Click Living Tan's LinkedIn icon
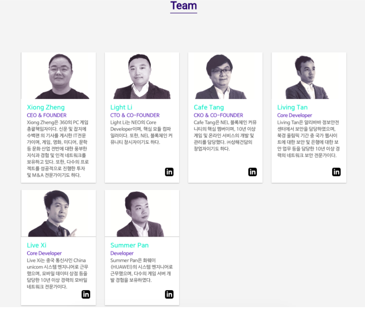 tap(336, 172)
